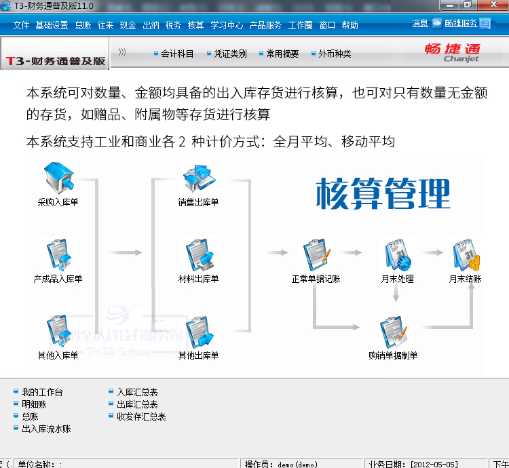Image resolution: width=509 pixels, height=468 pixels.
Task: Open the 明细账 report link
Action: pyautogui.click(x=34, y=404)
